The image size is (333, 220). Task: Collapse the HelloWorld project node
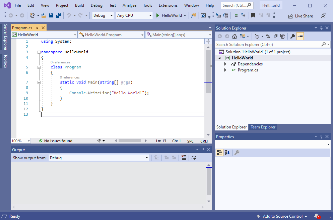[x=219, y=58]
